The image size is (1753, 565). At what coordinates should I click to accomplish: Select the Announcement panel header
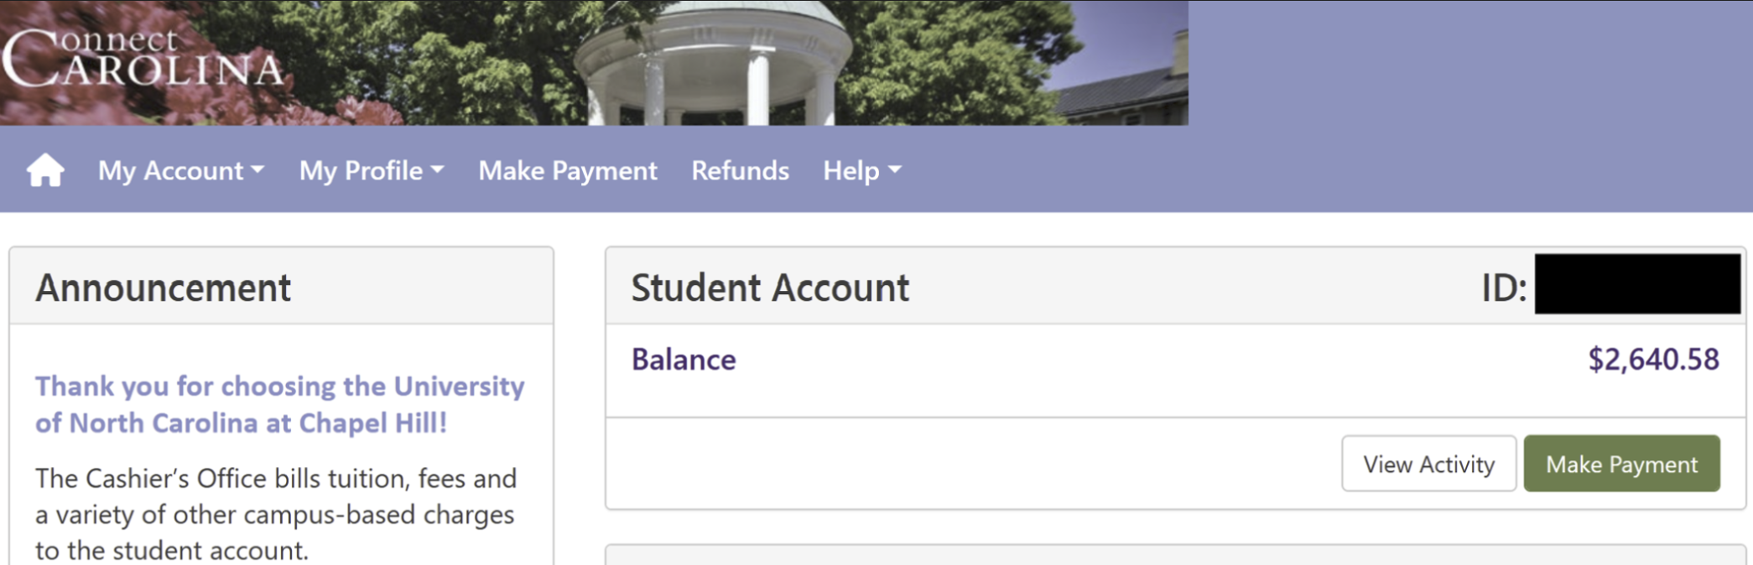click(x=281, y=287)
